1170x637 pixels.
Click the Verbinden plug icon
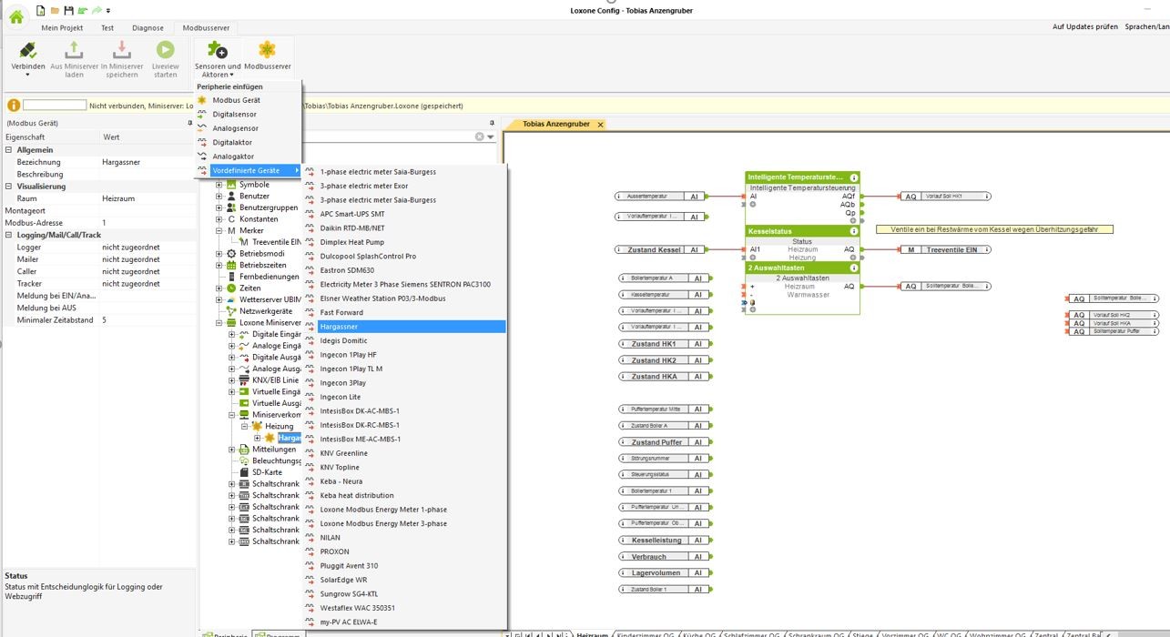[x=28, y=51]
